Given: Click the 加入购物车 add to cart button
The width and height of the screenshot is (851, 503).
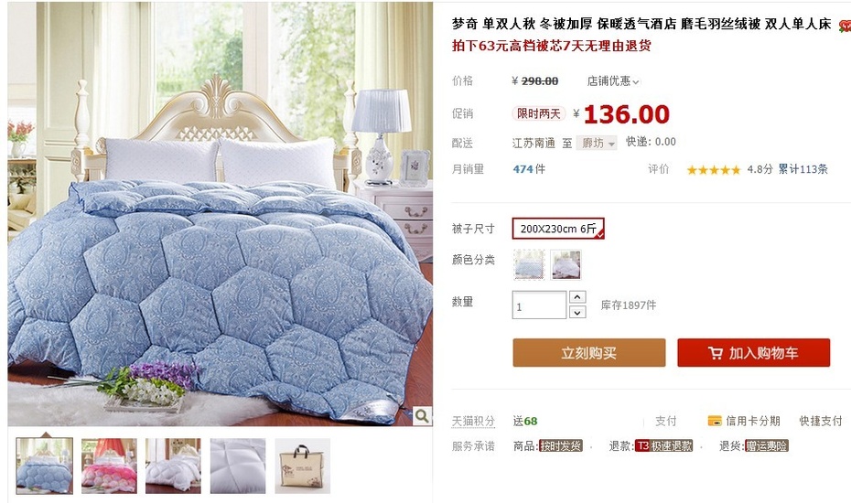Looking at the screenshot, I should 753,353.
